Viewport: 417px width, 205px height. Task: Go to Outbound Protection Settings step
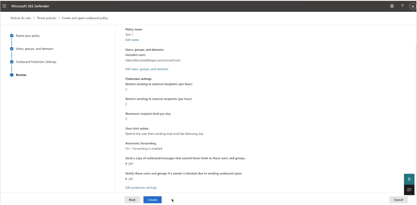click(36, 62)
